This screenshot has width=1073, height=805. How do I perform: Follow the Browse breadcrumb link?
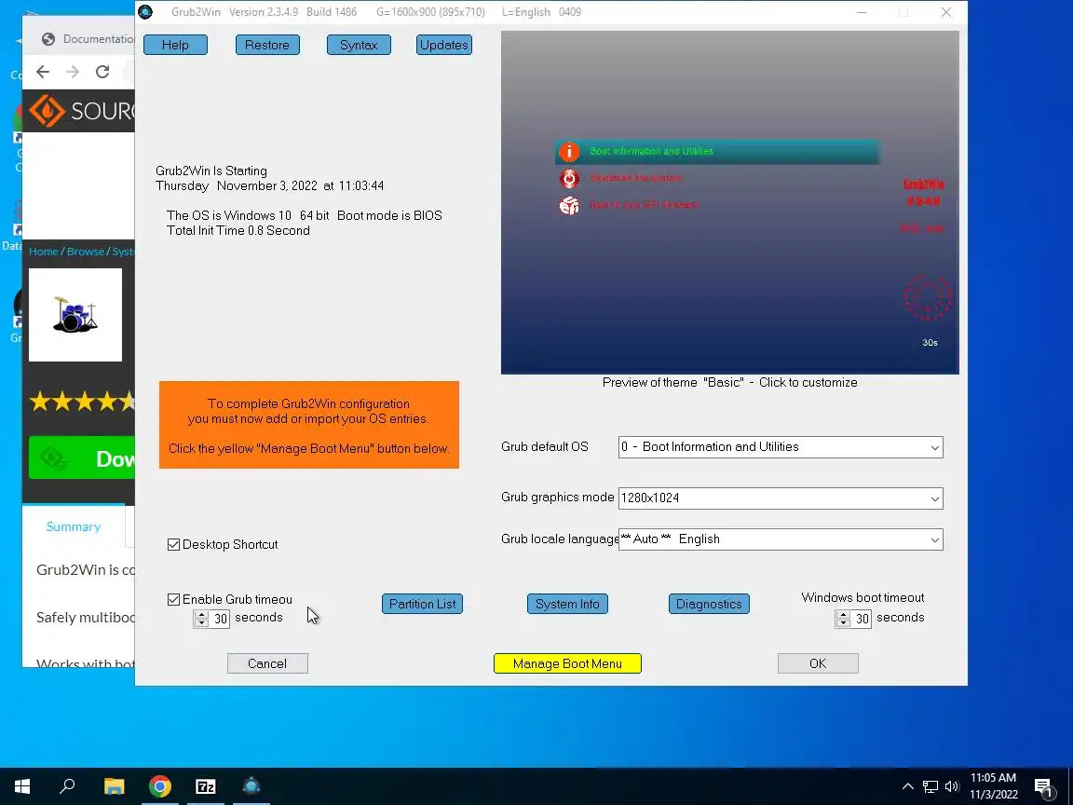[x=86, y=252]
